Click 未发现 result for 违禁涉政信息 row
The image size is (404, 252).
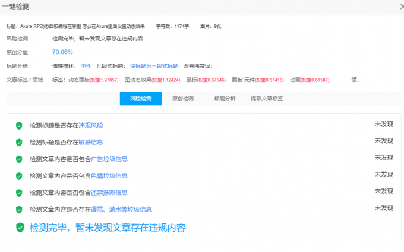384,191
